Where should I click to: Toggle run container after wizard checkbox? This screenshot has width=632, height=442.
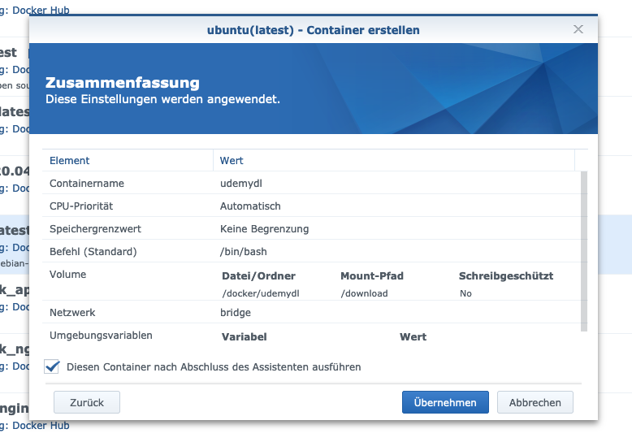click(x=52, y=366)
